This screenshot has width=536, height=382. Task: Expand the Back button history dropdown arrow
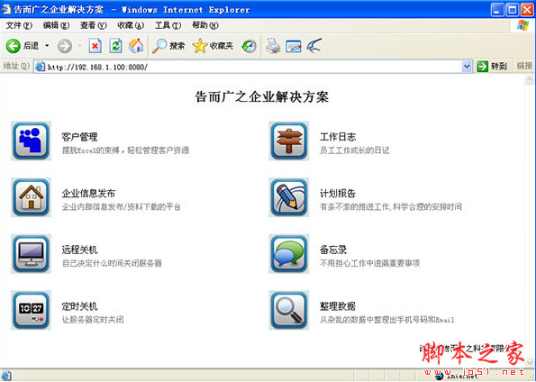47,45
